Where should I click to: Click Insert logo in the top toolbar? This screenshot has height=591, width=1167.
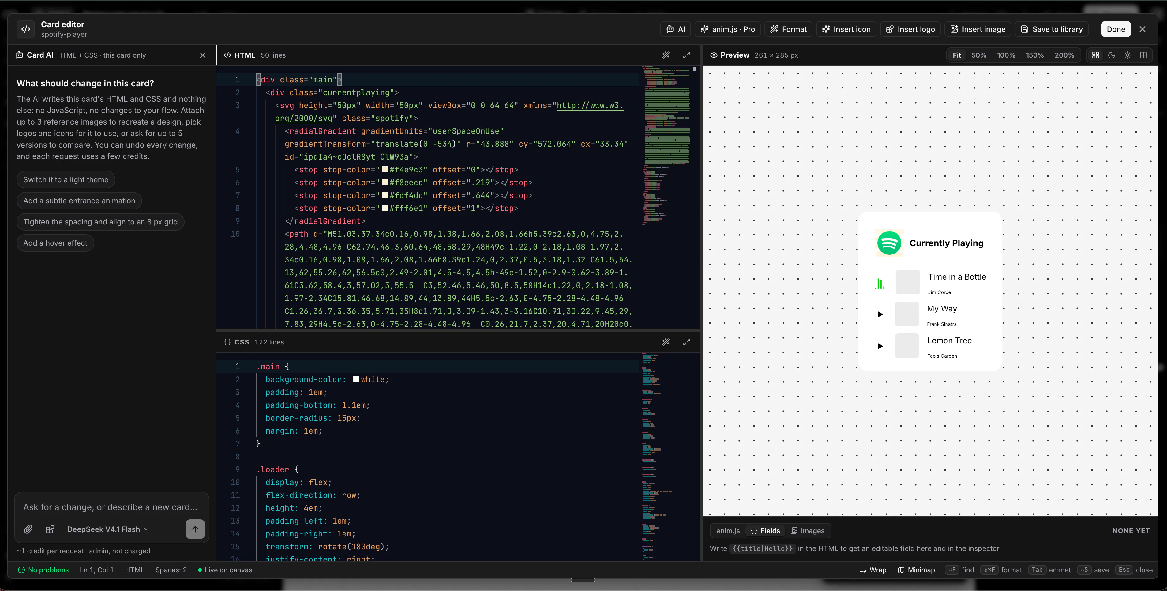point(910,29)
